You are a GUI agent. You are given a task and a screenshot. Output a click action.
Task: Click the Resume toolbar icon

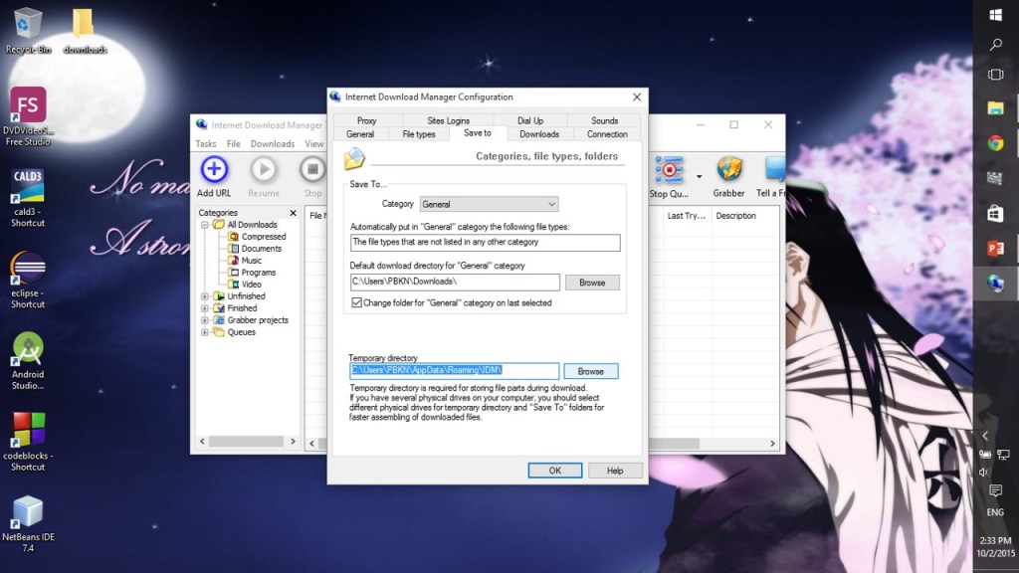point(264,171)
